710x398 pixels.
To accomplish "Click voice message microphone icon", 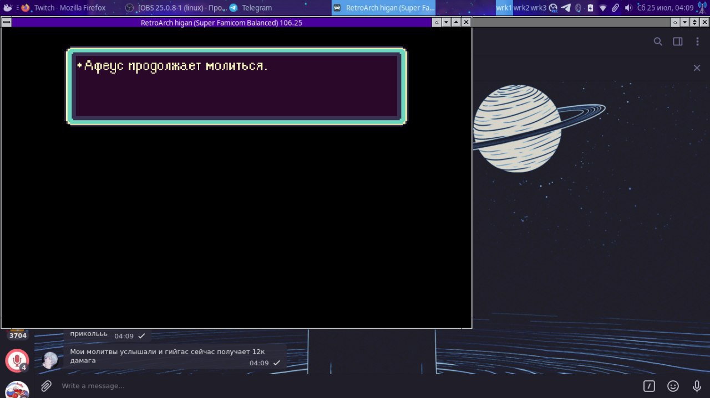I will [x=697, y=386].
